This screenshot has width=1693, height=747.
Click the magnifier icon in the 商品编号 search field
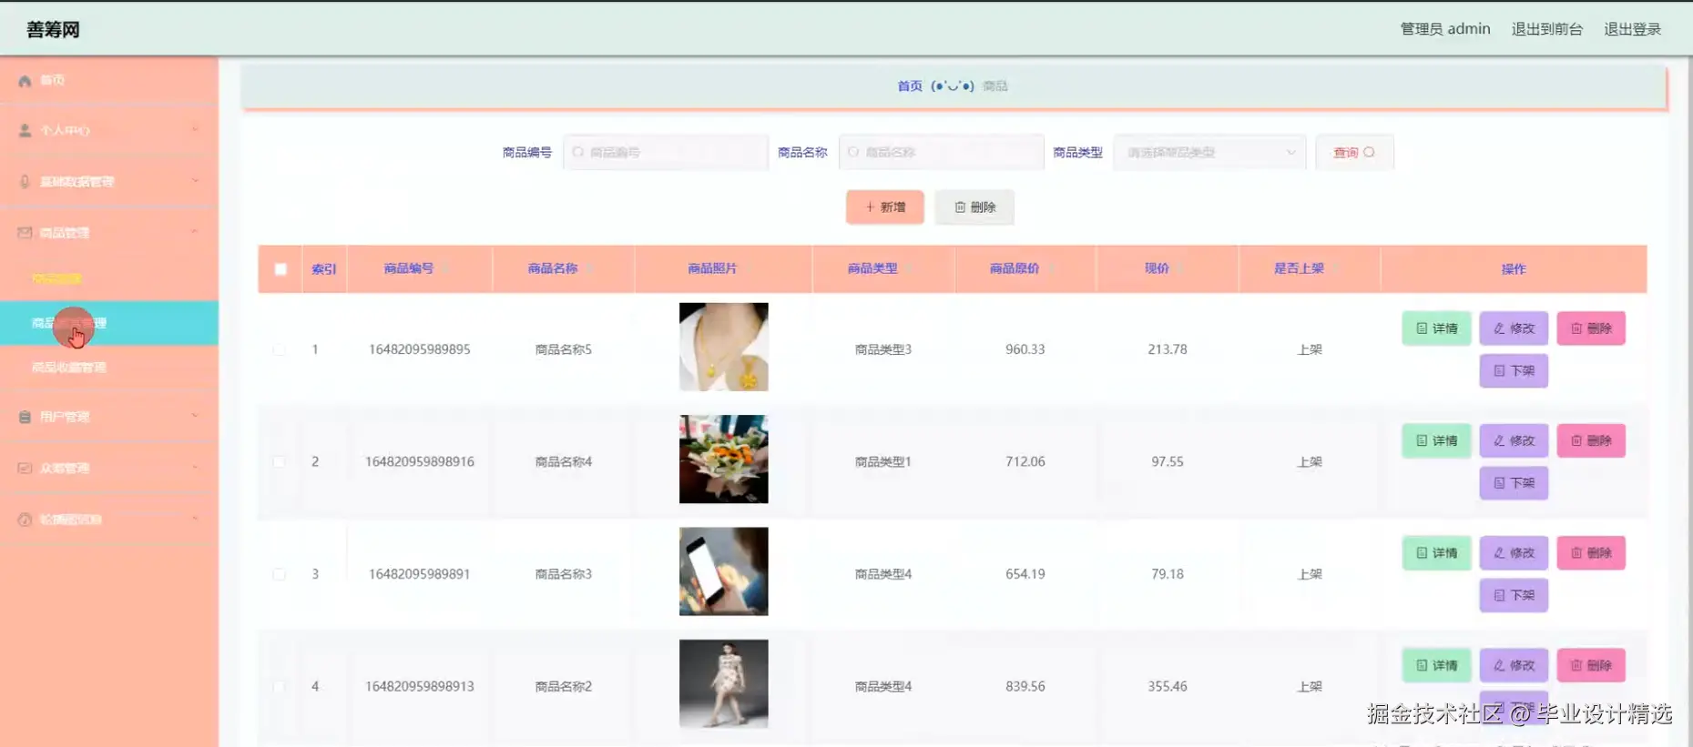578,153
